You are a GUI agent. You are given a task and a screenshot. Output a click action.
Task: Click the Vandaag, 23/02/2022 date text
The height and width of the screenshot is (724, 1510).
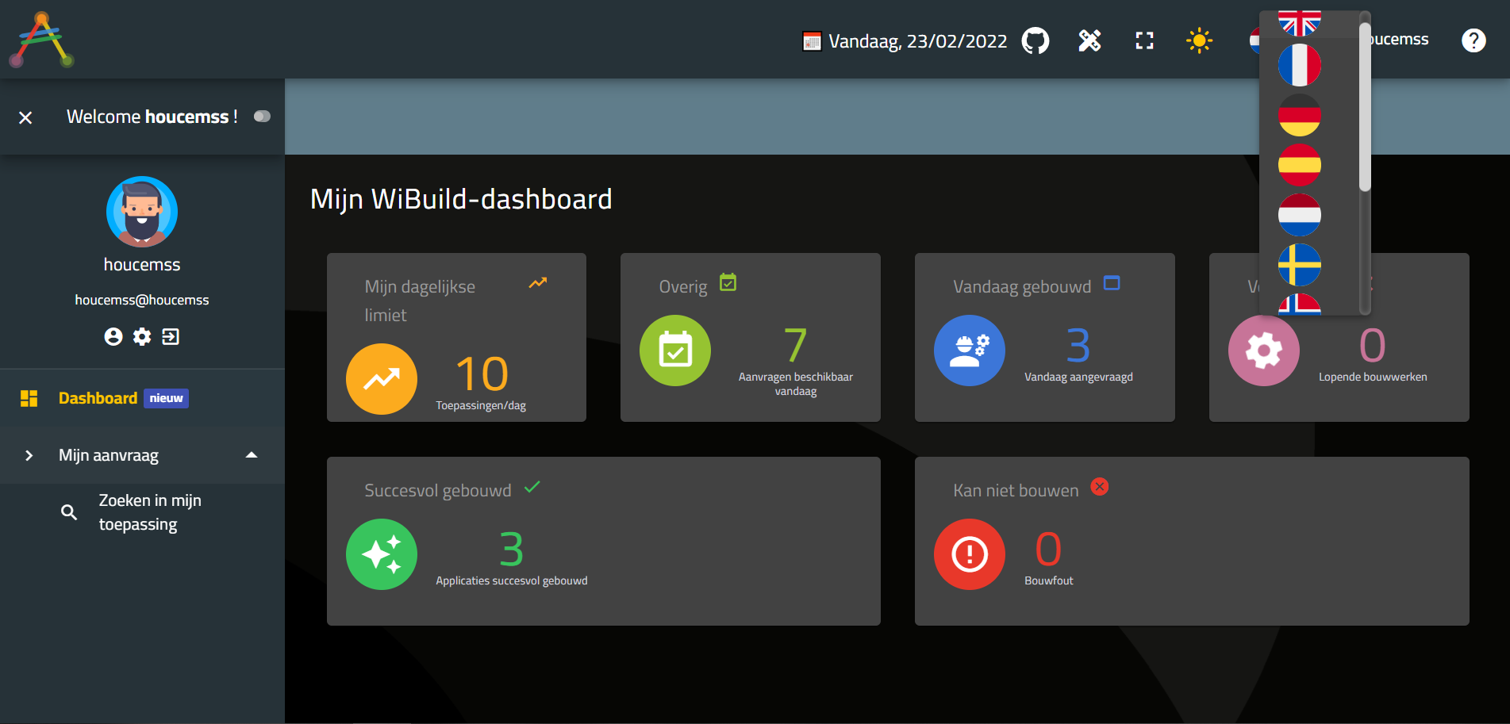coord(918,41)
